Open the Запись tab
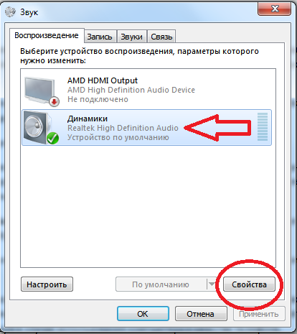 (x=100, y=37)
